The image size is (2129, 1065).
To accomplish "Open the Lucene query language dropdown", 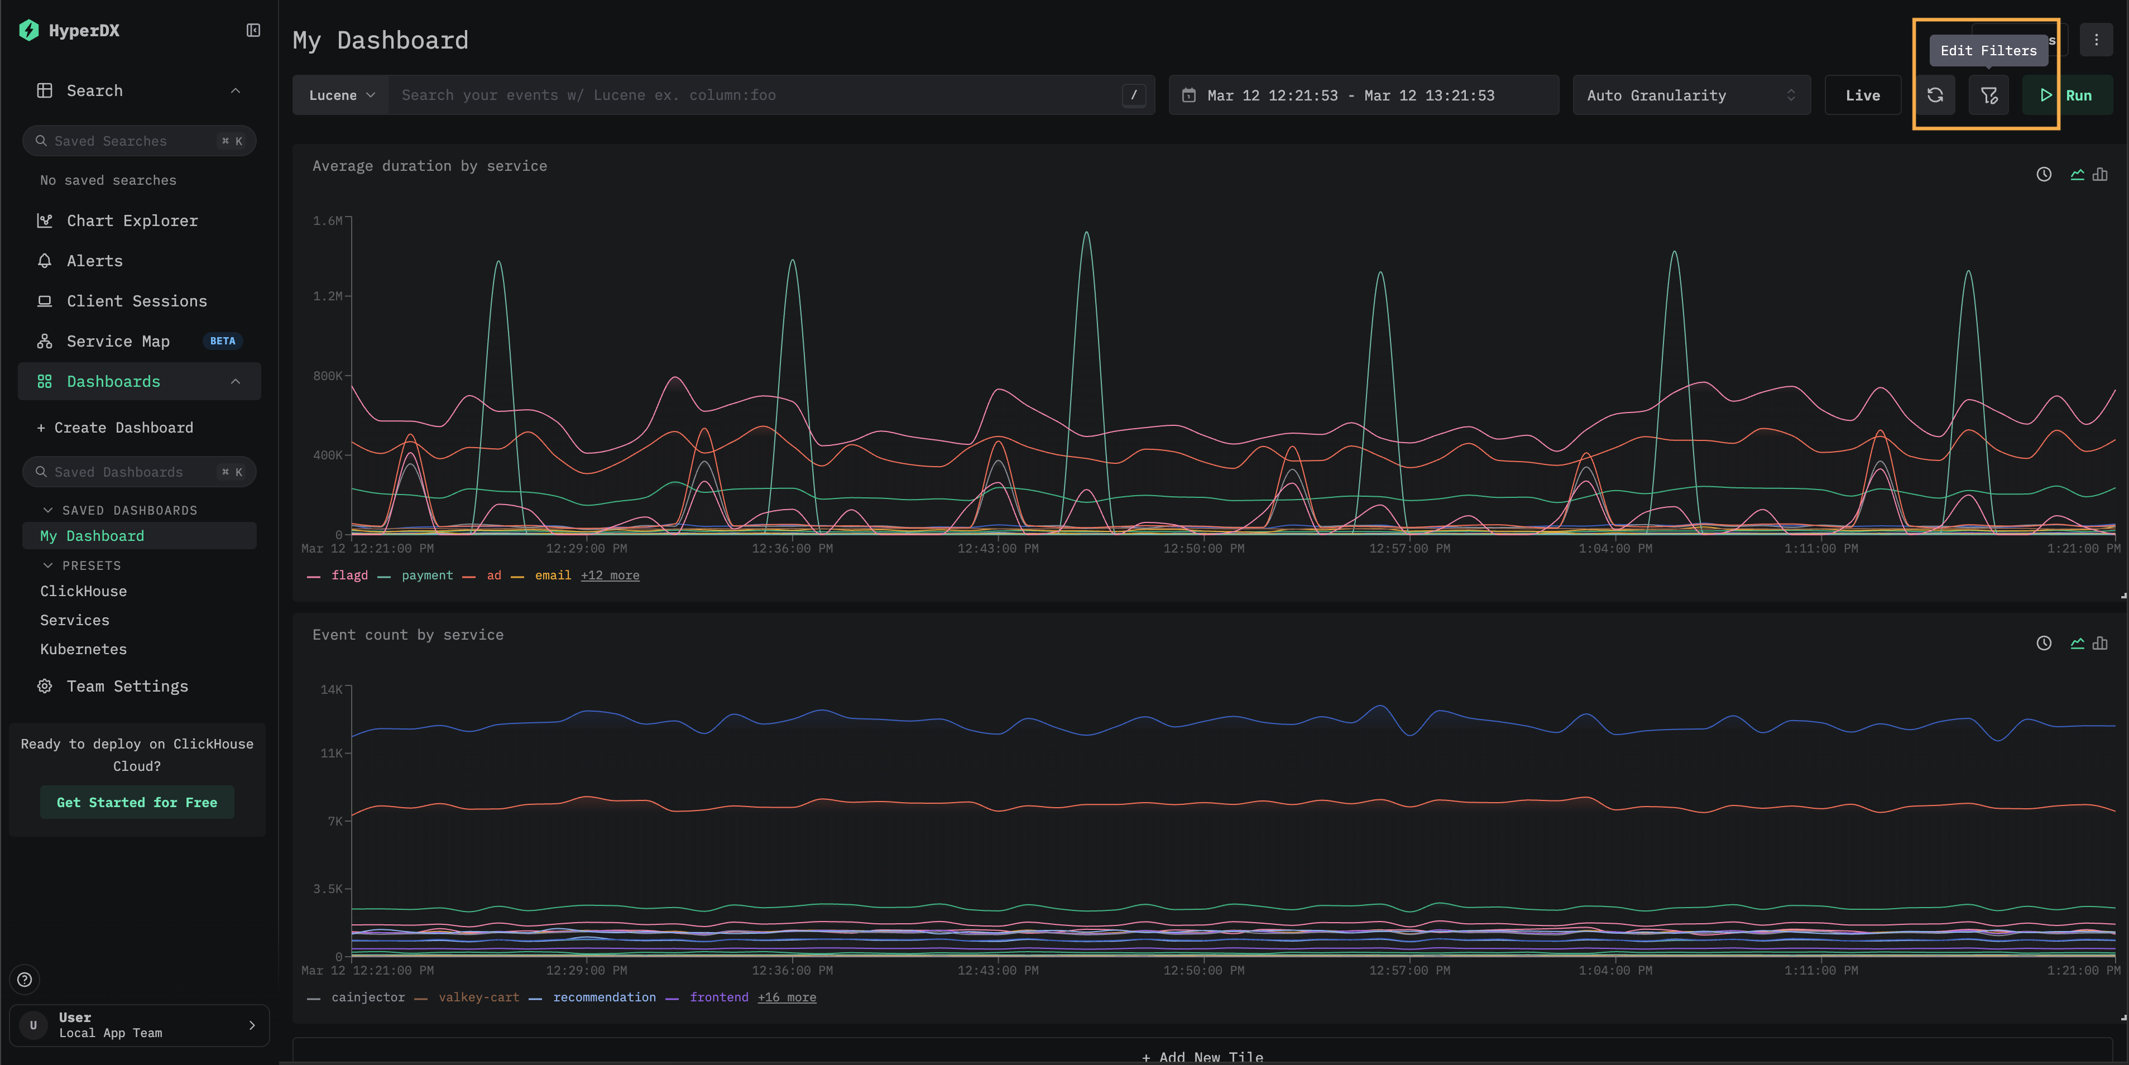I will (x=341, y=96).
